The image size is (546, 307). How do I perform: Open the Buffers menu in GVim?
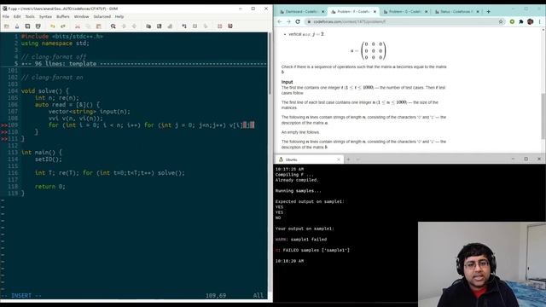coord(63,17)
